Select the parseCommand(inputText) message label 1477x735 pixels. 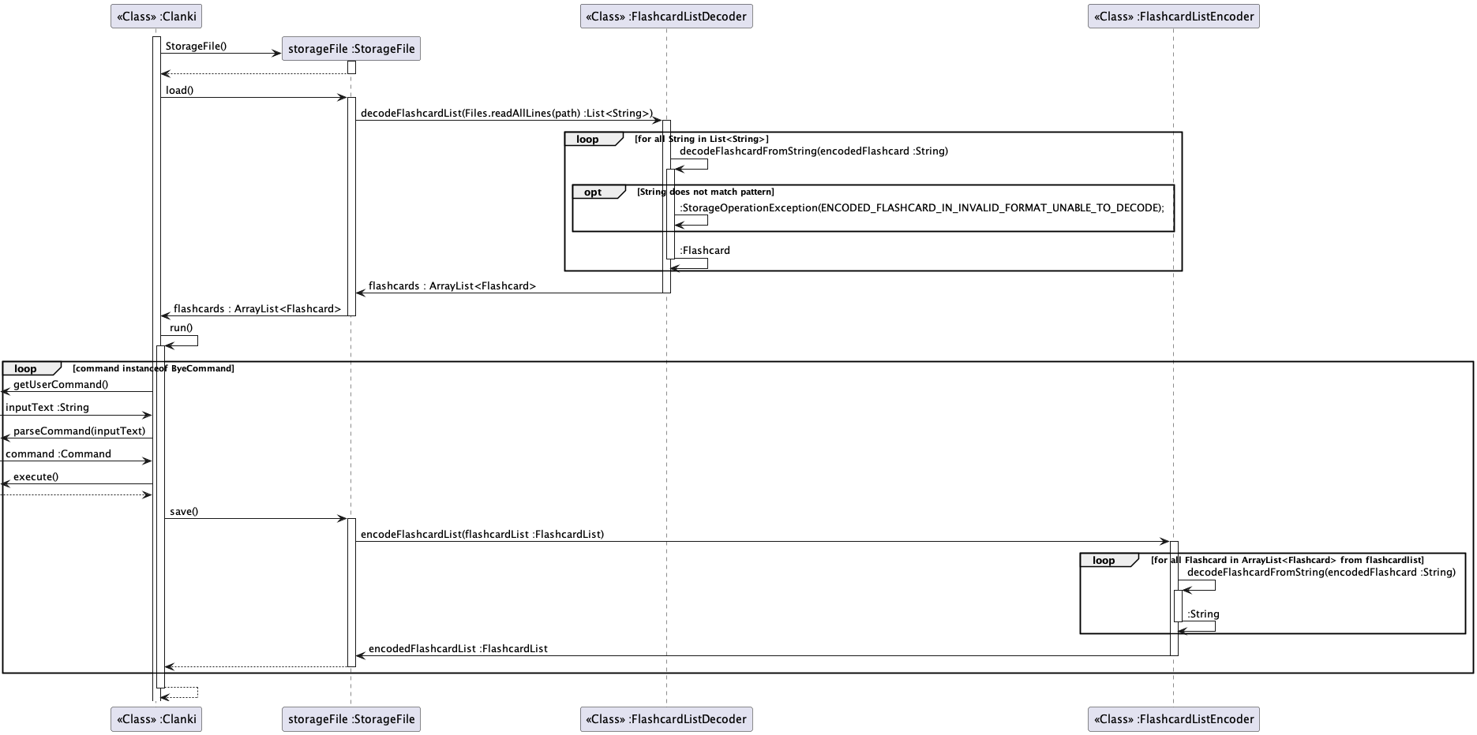(x=79, y=431)
